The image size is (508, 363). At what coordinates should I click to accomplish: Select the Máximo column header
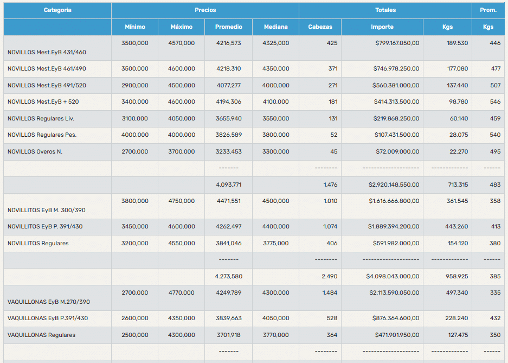click(181, 27)
